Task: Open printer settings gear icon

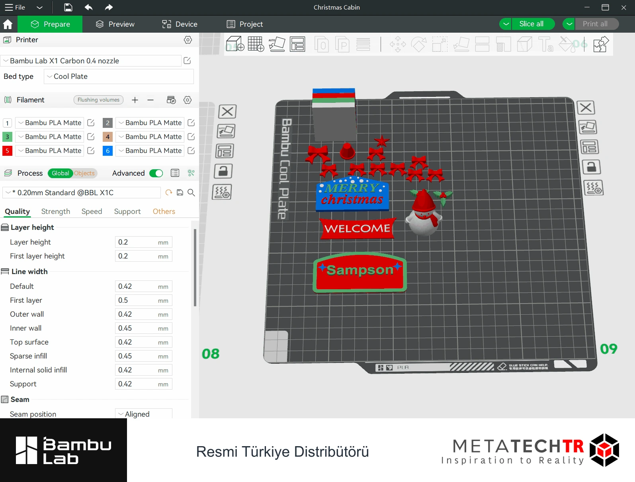Action: 188,40
